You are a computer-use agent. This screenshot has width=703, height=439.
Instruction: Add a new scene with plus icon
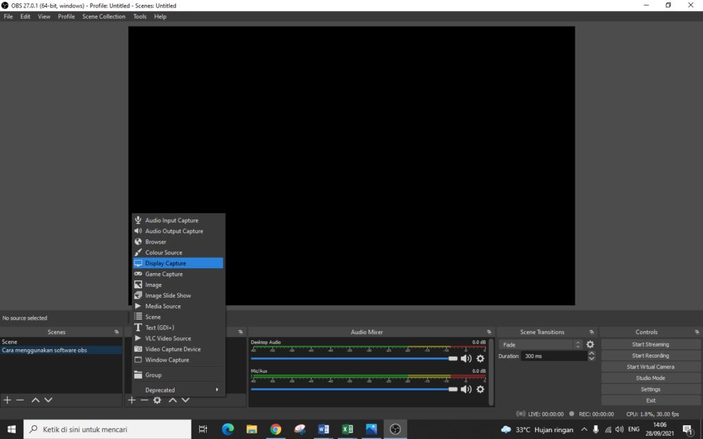point(8,400)
